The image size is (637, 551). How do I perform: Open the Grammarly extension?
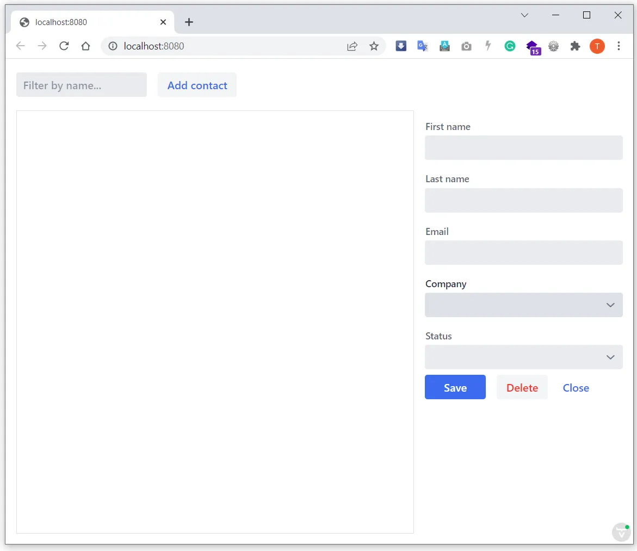[x=510, y=46]
